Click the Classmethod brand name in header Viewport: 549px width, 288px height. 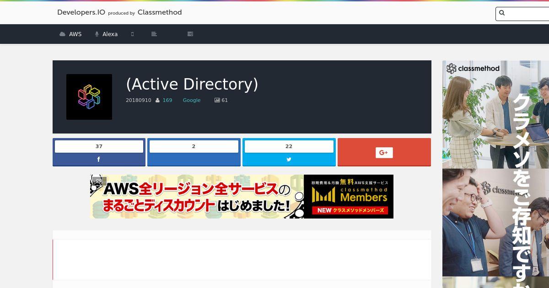pyautogui.click(x=160, y=12)
